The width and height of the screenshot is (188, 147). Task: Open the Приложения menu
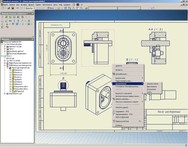click(x=47, y=5)
